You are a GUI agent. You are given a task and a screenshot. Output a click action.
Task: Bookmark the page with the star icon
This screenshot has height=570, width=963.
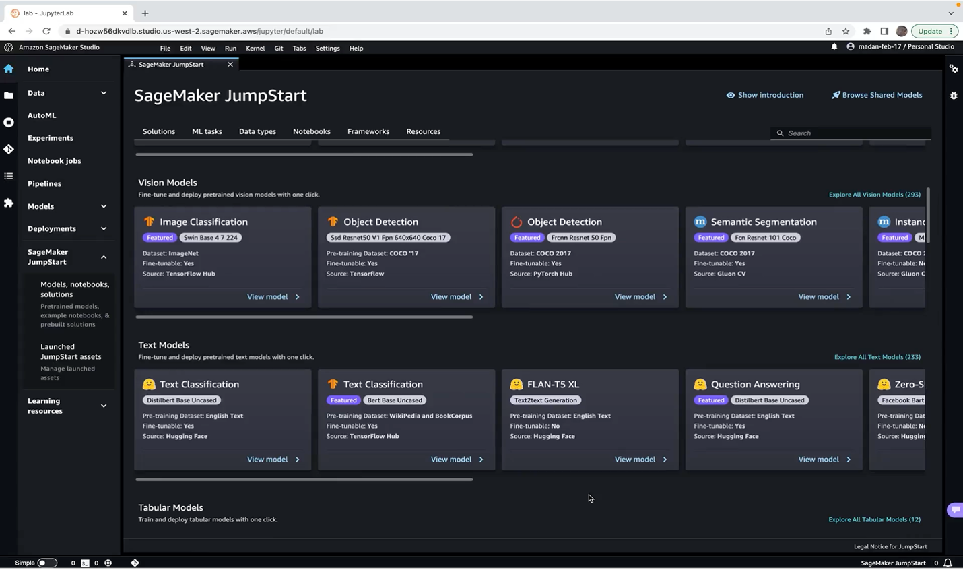pyautogui.click(x=846, y=31)
